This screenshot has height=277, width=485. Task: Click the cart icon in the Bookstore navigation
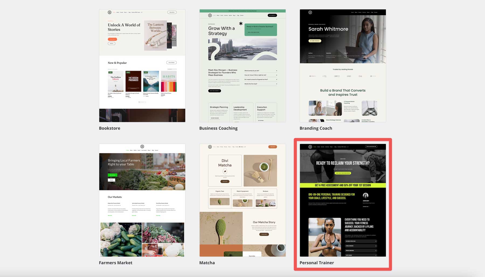pos(136,12)
